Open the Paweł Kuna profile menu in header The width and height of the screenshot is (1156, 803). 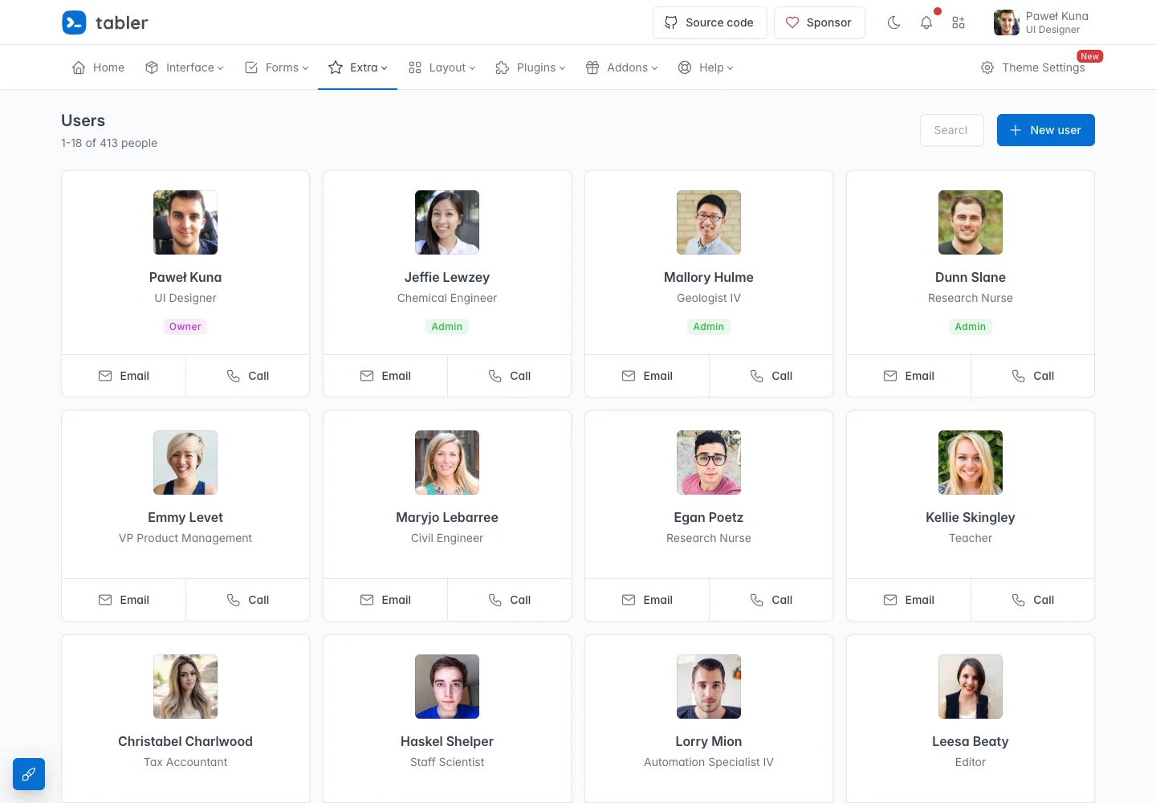coord(1041,22)
